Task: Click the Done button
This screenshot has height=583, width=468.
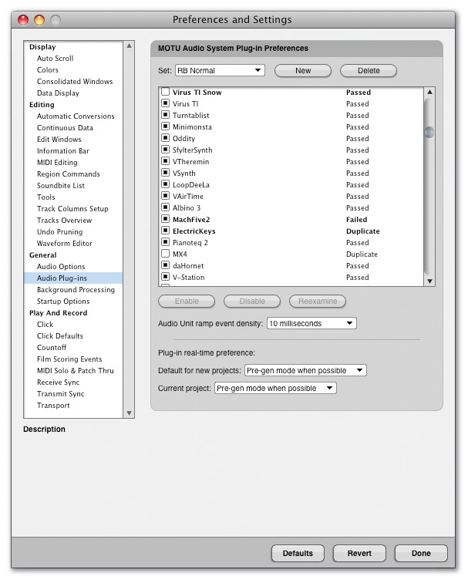Action: click(x=421, y=553)
